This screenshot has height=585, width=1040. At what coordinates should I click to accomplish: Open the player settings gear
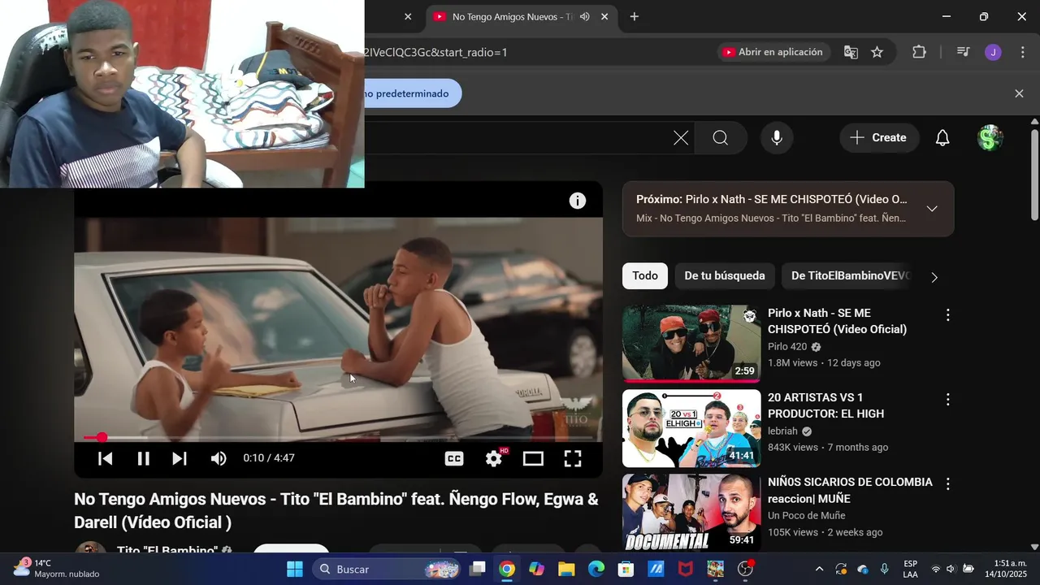point(494,458)
